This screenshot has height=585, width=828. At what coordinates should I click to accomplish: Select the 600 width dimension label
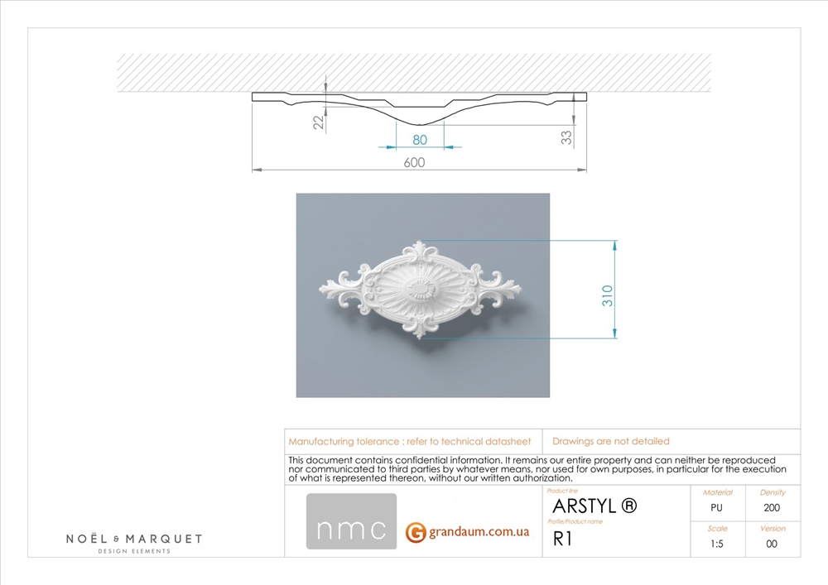(x=414, y=162)
